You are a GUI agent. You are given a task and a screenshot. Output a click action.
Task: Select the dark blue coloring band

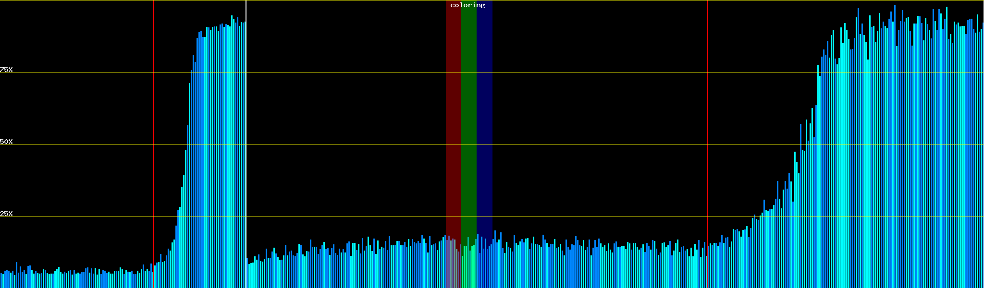484,120
